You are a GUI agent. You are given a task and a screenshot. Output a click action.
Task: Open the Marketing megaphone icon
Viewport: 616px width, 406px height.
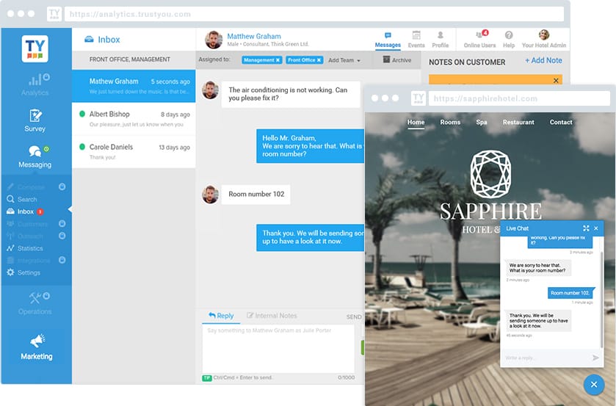point(36,341)
